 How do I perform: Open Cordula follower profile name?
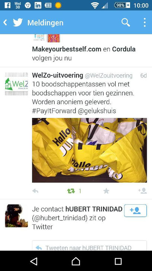124,49
